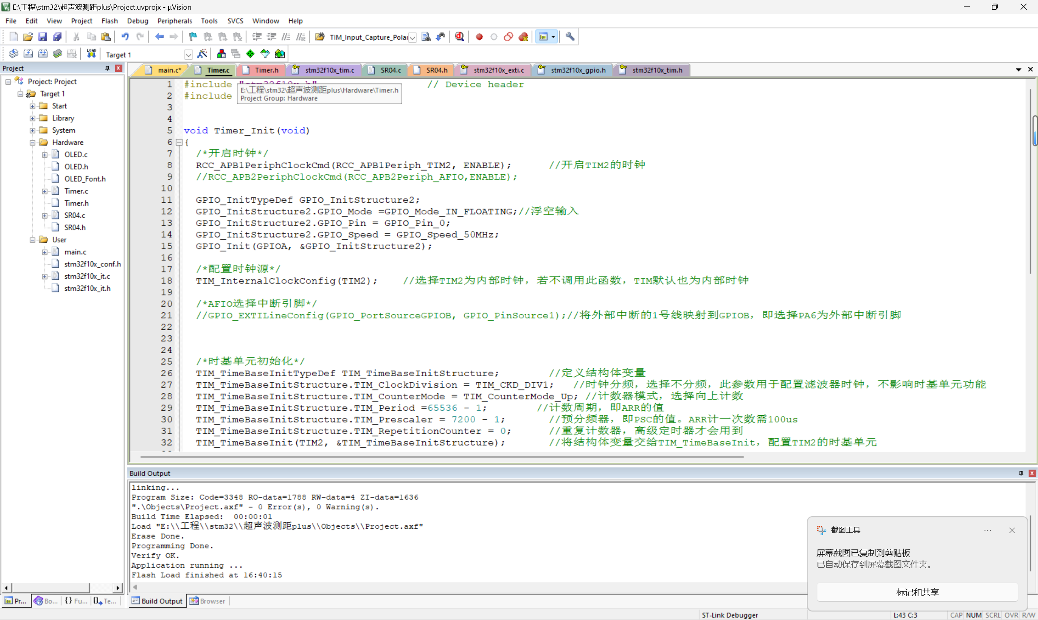Image resolution: width=1038 pixels, height=620 pixels.
Task: Click the Undo arrow icon
Action: [125, 37]
